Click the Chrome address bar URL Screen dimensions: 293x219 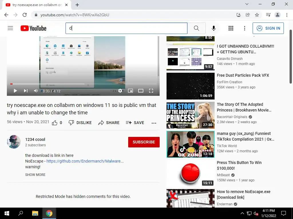tap(75, 15)
